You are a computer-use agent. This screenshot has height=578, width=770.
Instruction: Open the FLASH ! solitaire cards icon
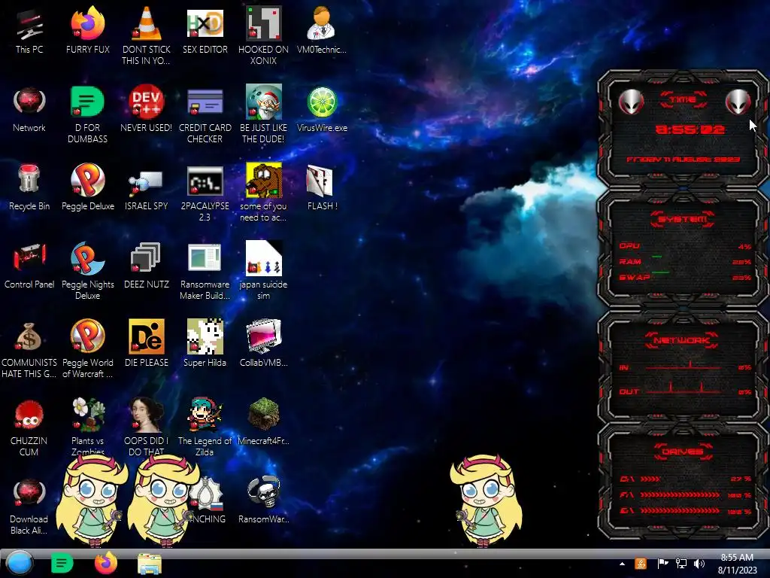click(x=322, y=187)
